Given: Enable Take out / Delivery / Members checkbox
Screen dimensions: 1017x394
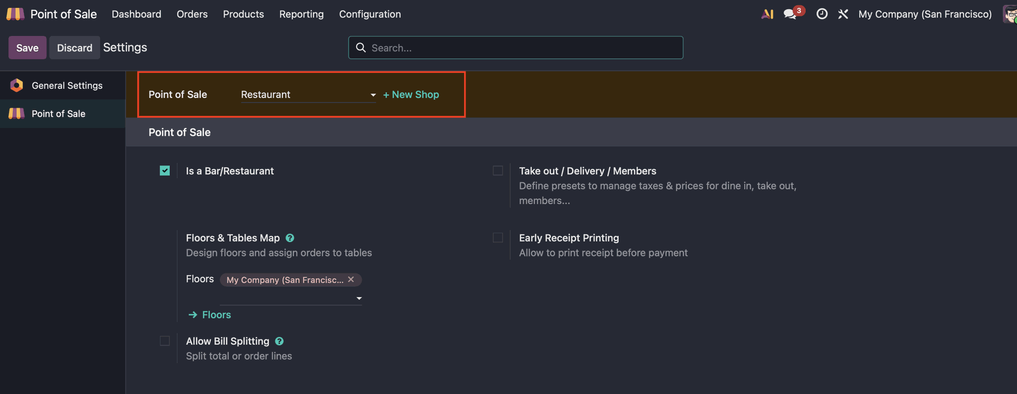Looking at the screenshot, I should pos(498,171).
